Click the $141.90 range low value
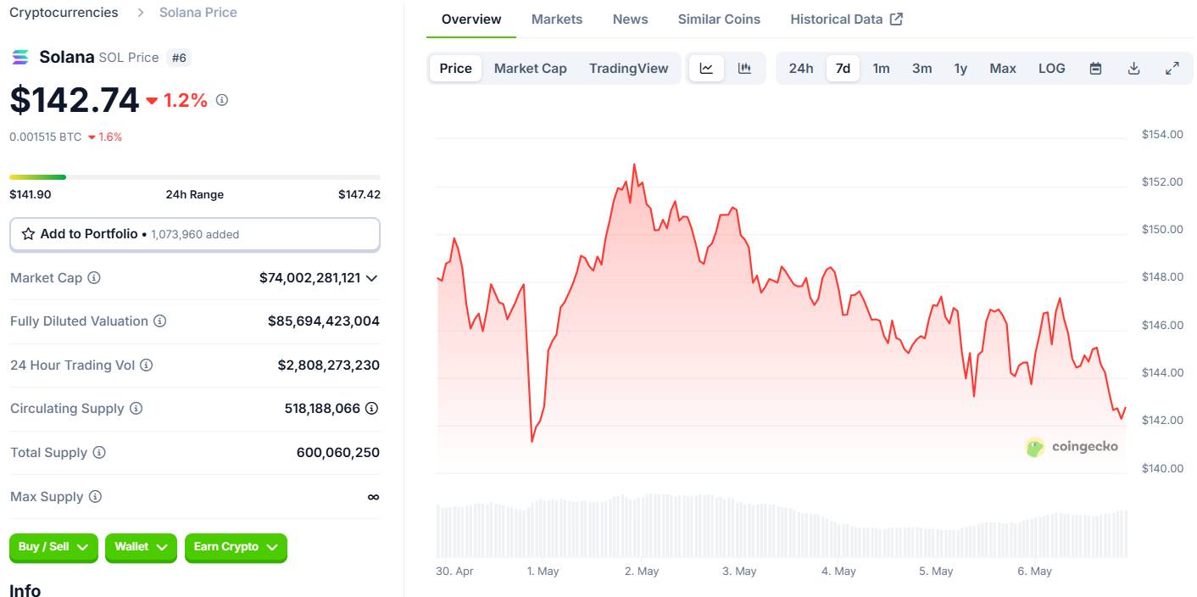1197x597 pixels. click(31, 194)
